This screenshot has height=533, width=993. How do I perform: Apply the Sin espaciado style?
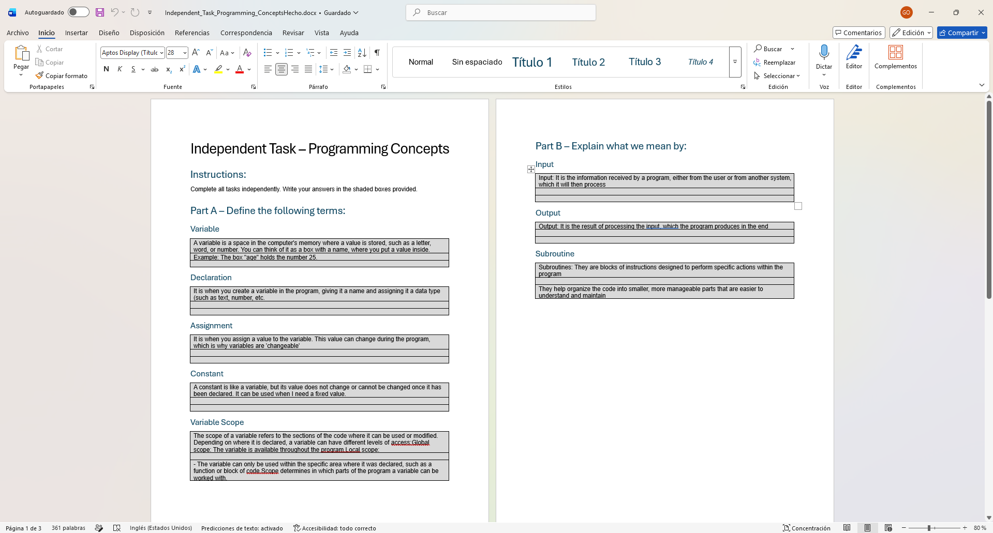click(477, 62)
